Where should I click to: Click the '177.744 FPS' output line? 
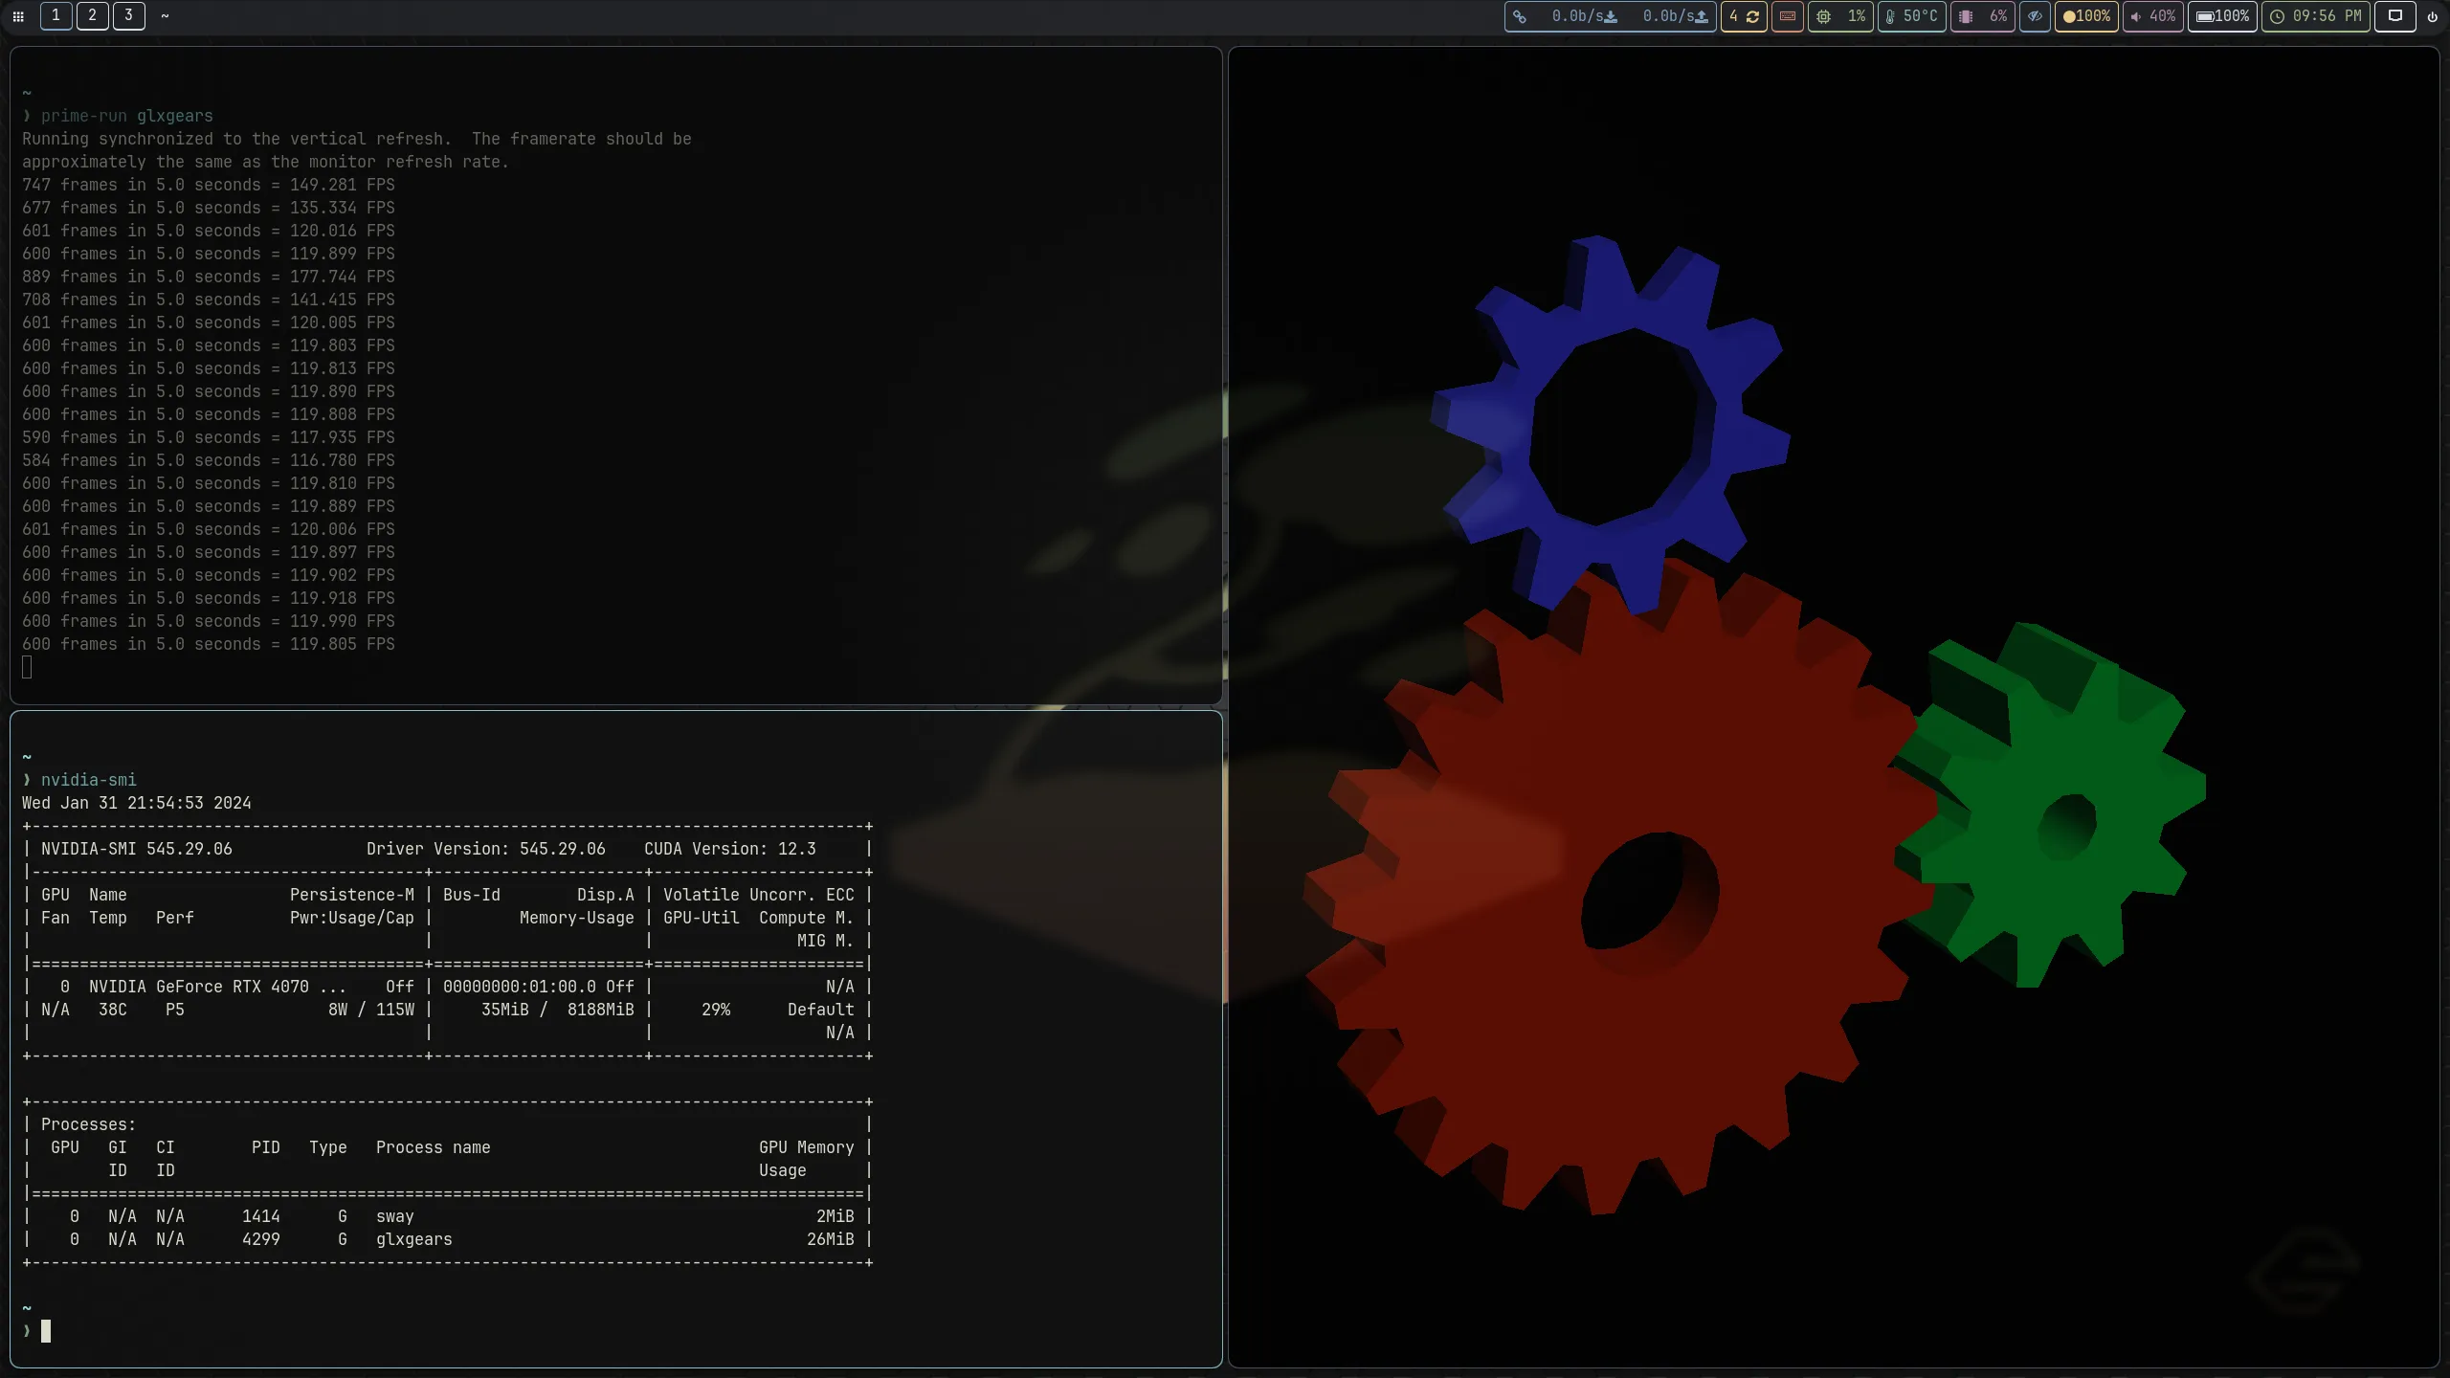coord(209,277)
